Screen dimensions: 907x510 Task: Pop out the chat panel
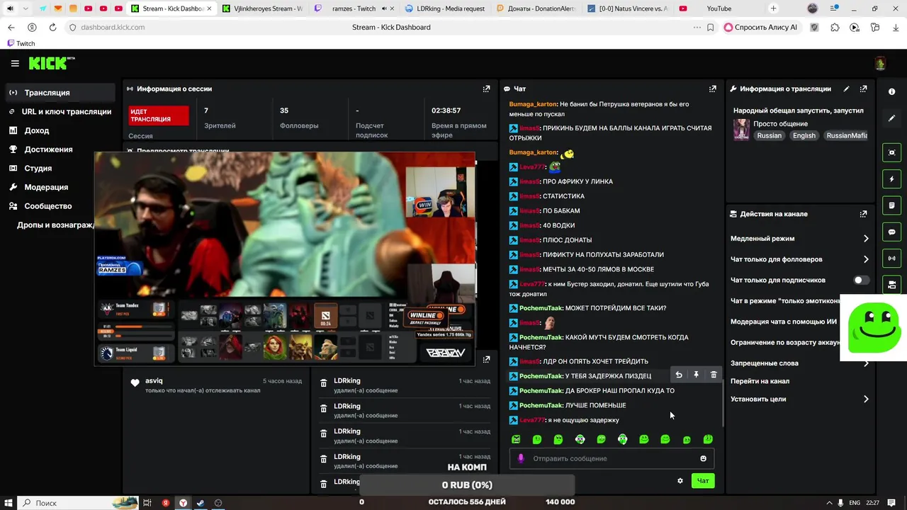[x=713, y=89]
